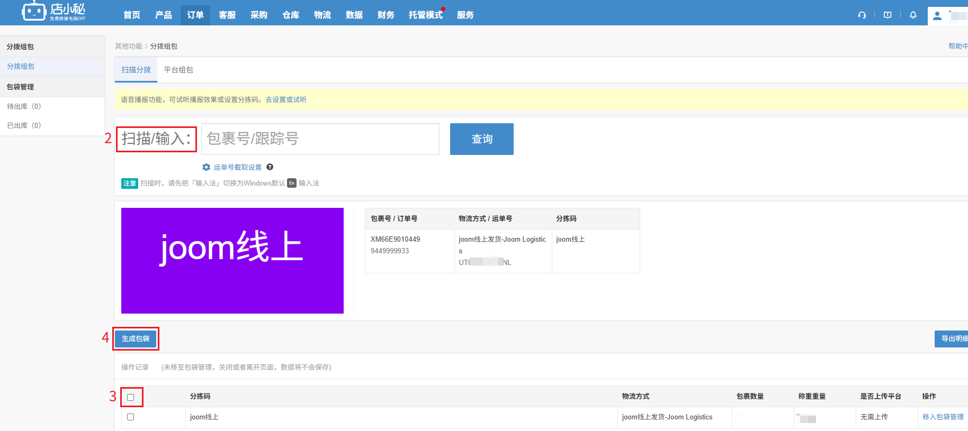Click 移入包袋管理 link in the row
The width and height of the screenshot is (968, 431).
point(943,417)
